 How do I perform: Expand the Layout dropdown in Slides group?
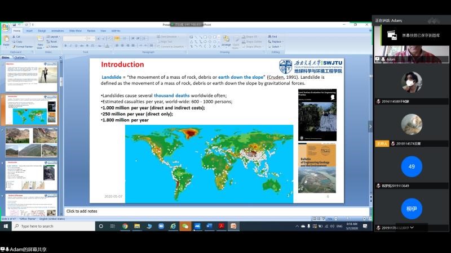tap(54, 37)
